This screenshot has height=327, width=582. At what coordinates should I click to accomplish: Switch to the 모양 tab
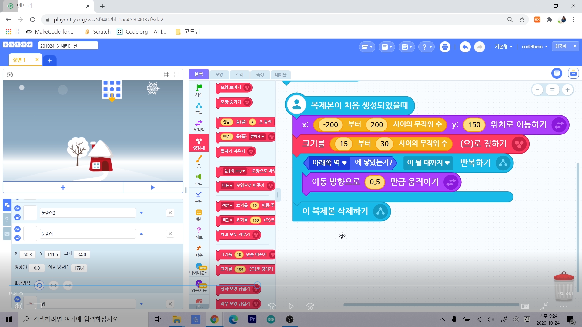[219, 74]
